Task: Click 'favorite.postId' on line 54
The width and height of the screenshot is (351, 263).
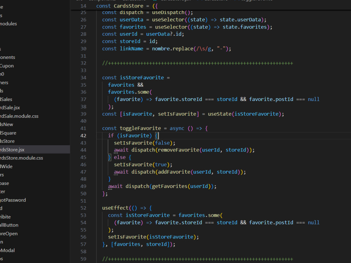Action: (x=271, y=223)
